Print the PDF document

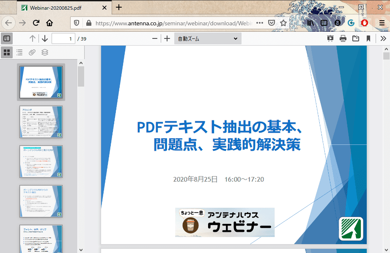click(x=343, y=38)
